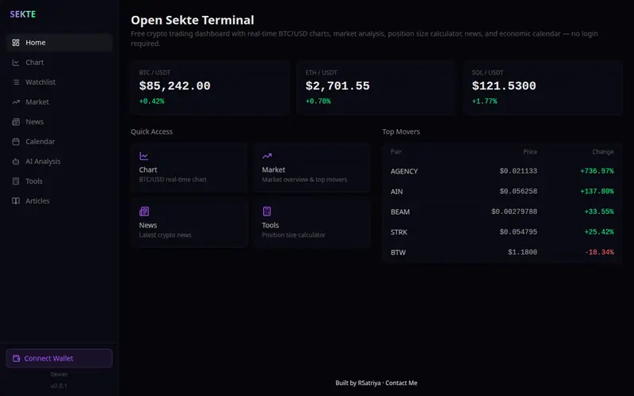Click the +137.80% change cell
Viewport: 634px width, 396px height.
(597, 191)
